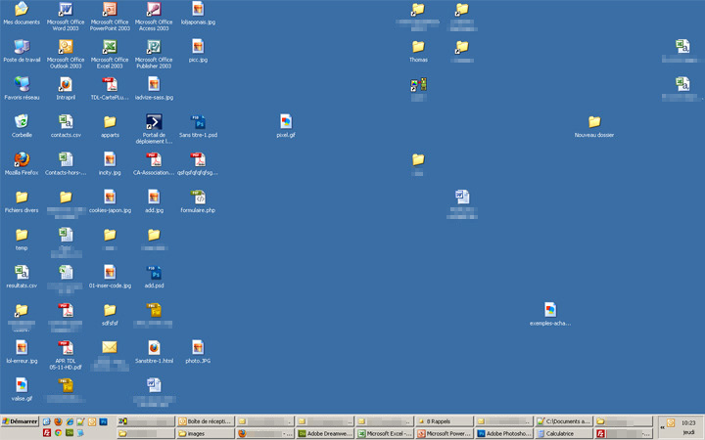Switch to C:\Documents taskbar window
The width and height of the screenshot is (705, 440).
pos(564,421)
